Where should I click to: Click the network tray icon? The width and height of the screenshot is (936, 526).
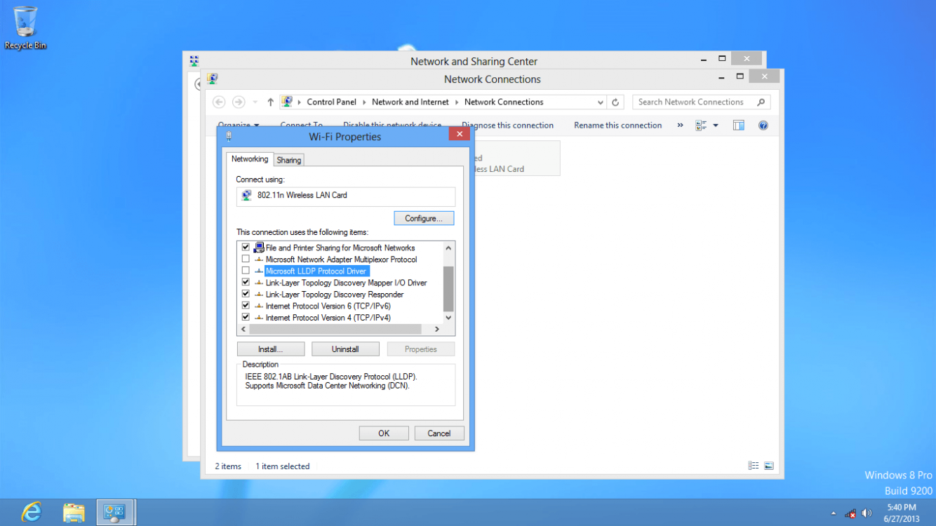pos(850,513)
